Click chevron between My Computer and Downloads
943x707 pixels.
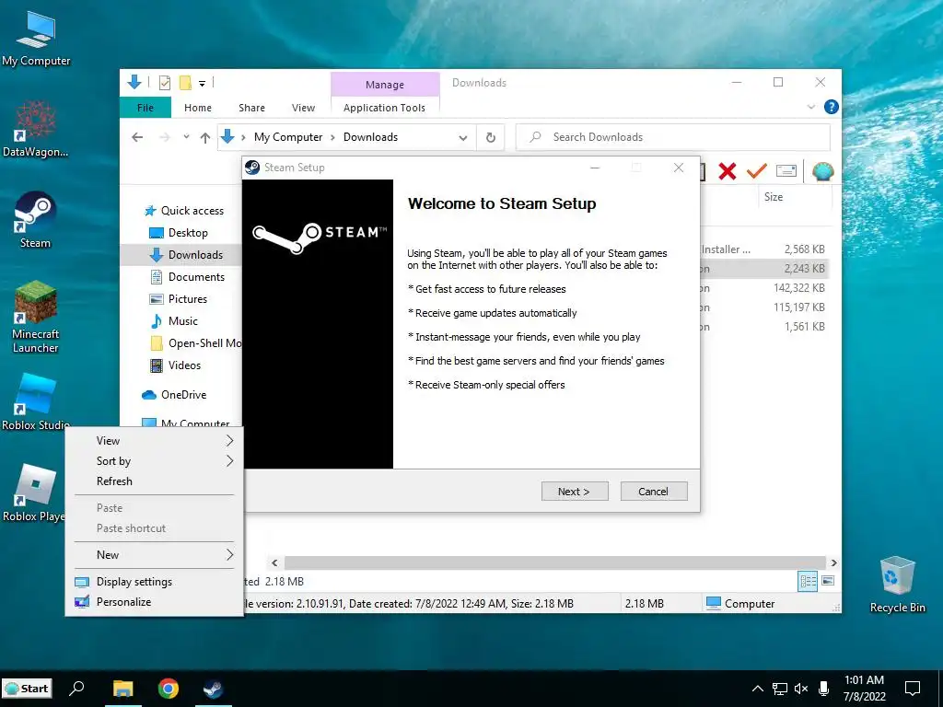(332, 138)
